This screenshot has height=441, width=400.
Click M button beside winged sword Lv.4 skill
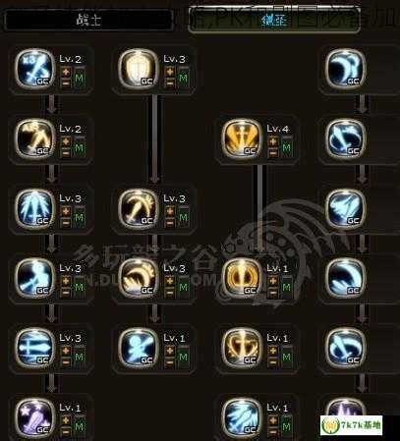[x=287, y=147]
